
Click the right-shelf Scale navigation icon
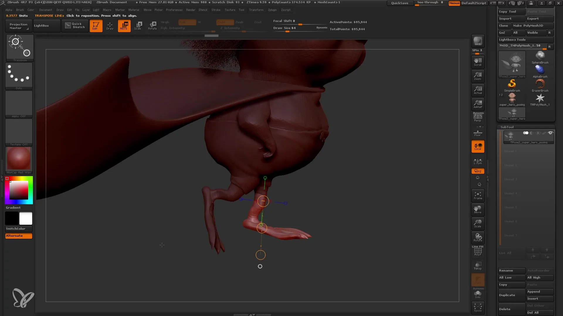click(478, 224)
